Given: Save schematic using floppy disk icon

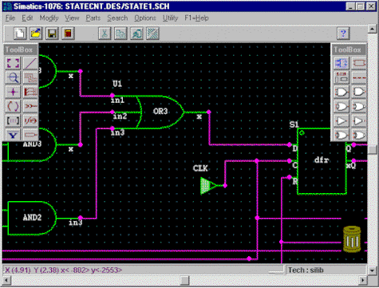Looking at the screenshot, I should click(x=52, y=34).
